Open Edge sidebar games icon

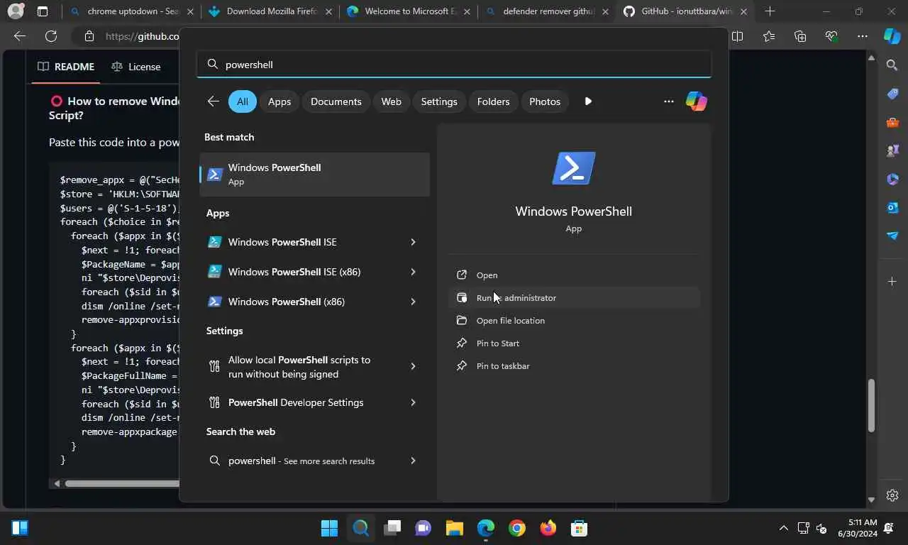(x=892, y=150)
